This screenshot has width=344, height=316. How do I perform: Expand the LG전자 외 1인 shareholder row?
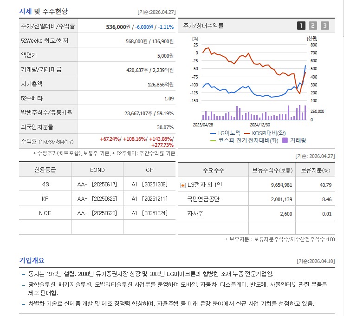point(182,185)
